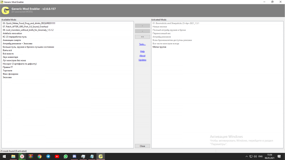Select Экзосева in available mods
This screenshot has height=160, width=285.
(7, 77)
